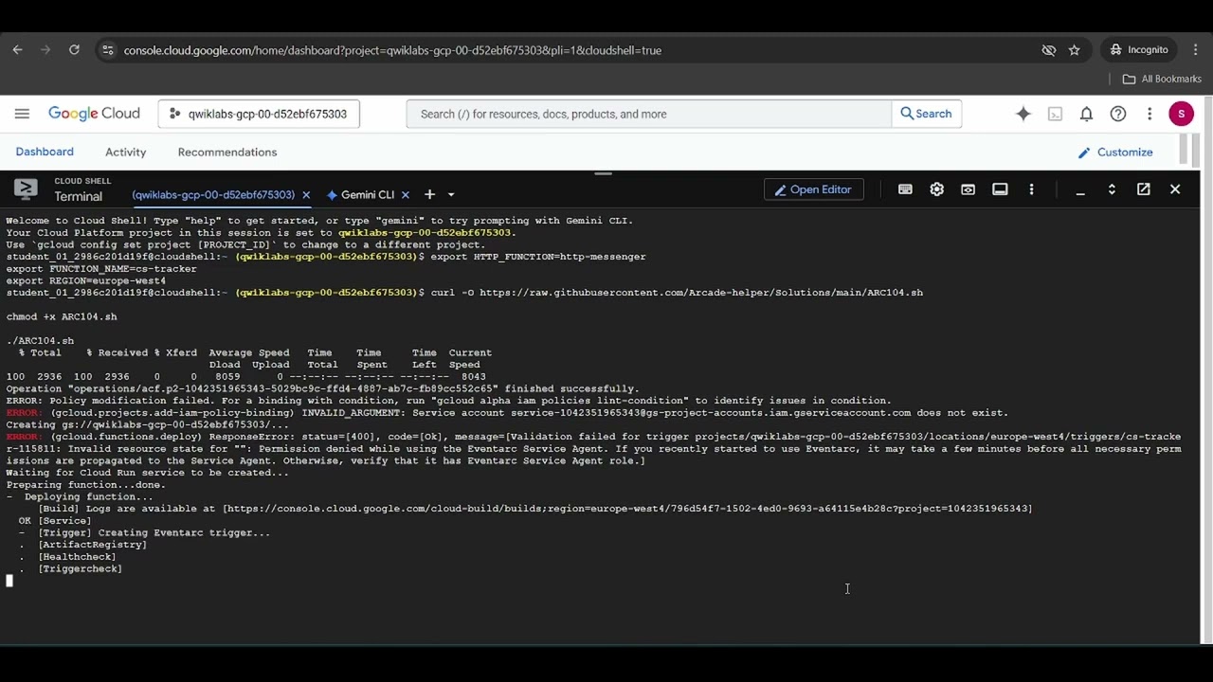Open the project picker qwiklabs-gcp-00-d52ebf675303
This screenshot has width=1213, height=682.
(259, 114)
